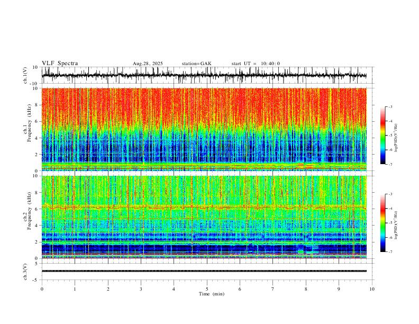
Task: Select the date 'Aug.28, 2025' in header
Action: [148, 64]
